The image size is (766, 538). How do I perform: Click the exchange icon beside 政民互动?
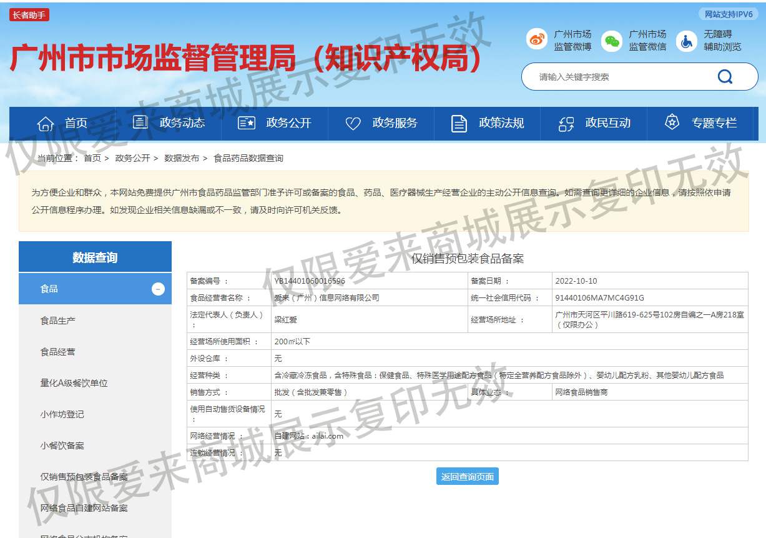566,124
